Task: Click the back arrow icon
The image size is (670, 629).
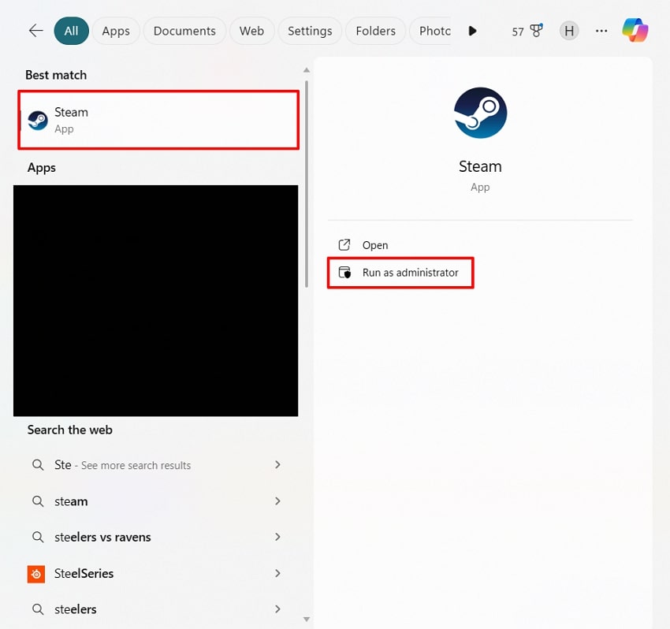Action: [36, 30]
